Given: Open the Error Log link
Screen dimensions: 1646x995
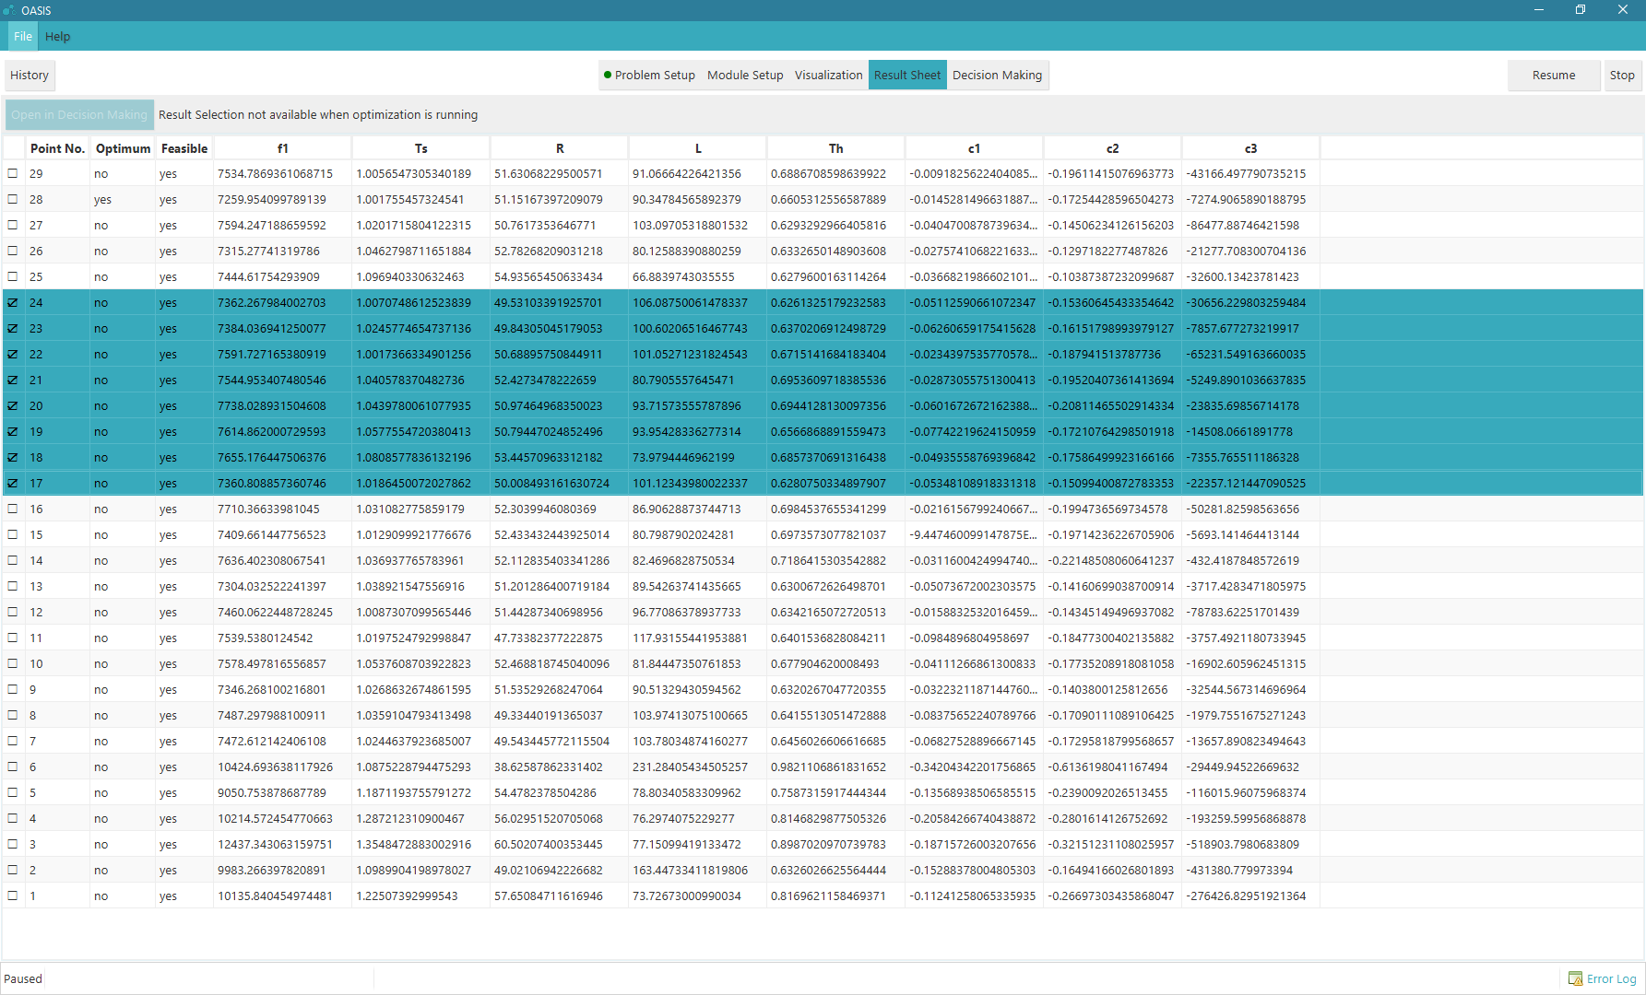Looking at the screenshot, I should coord(1611,978).
